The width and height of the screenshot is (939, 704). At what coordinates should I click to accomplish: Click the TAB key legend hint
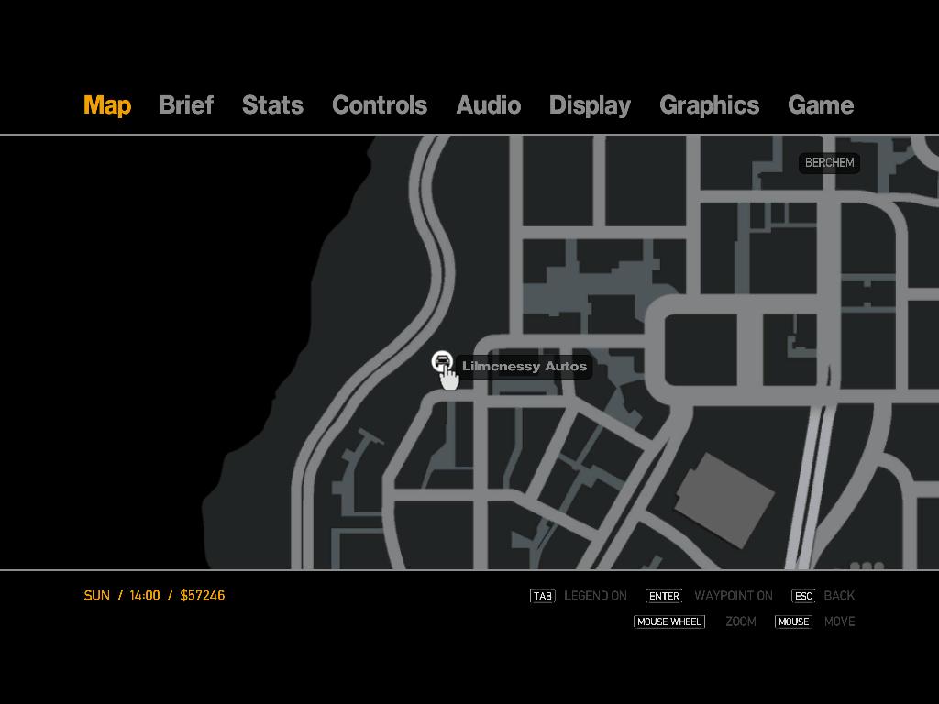point(543,596)
